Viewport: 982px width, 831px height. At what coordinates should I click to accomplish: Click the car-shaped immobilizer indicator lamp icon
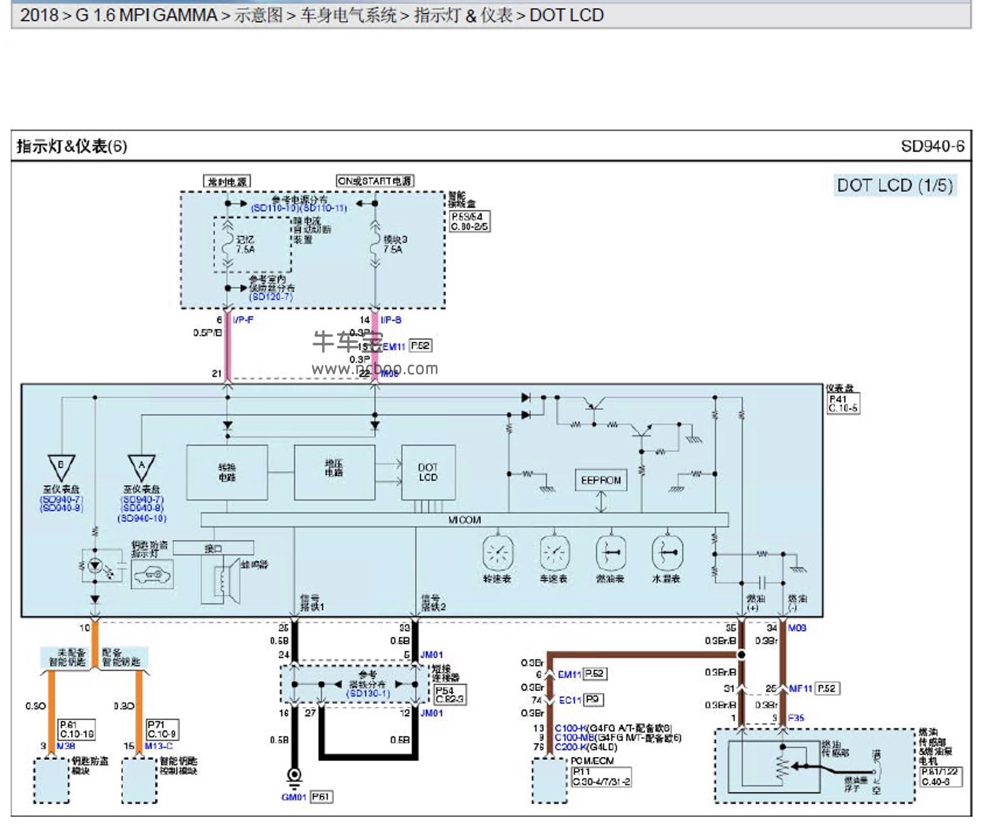(152, 575)
